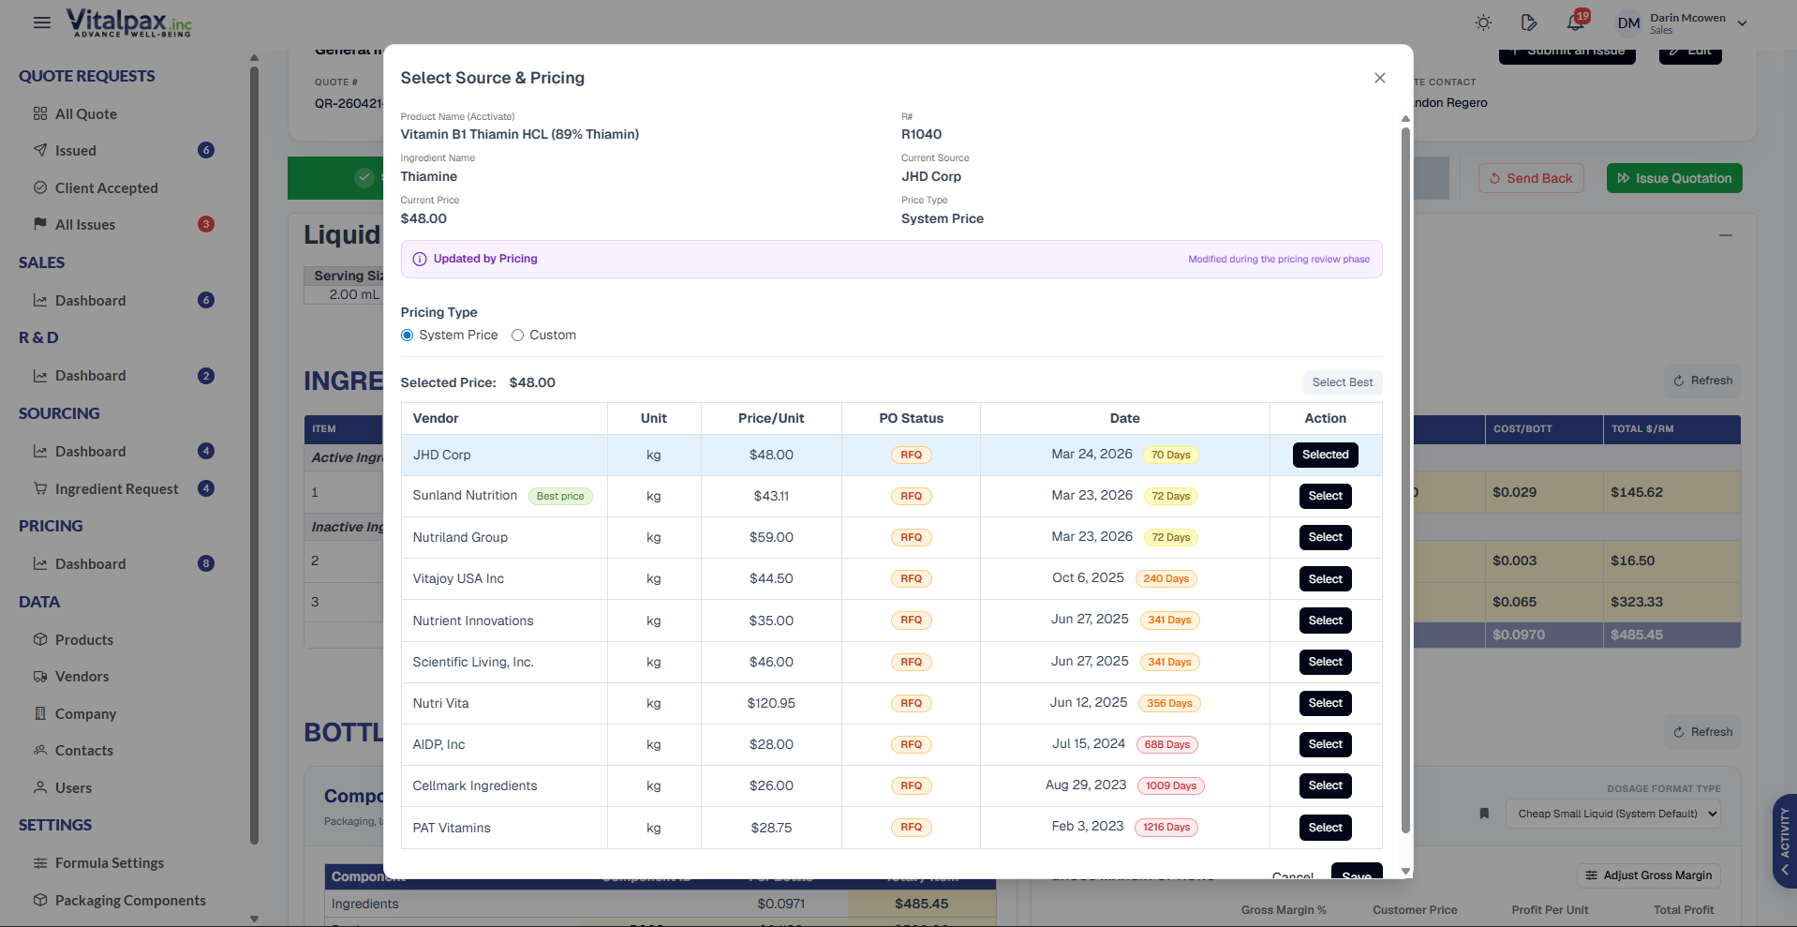Select AIDP, Inc as source
The width and height of the screenshot is (1797, 927).
pos(1325,744)
